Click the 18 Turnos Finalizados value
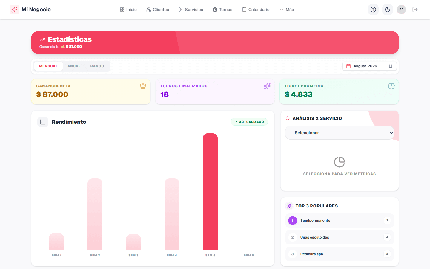 pos(165,94)
